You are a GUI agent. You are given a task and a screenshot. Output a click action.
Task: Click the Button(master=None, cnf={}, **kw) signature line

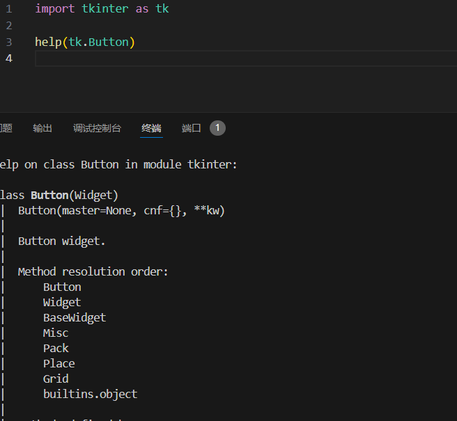pyautogui.click(x=121, y=210)
